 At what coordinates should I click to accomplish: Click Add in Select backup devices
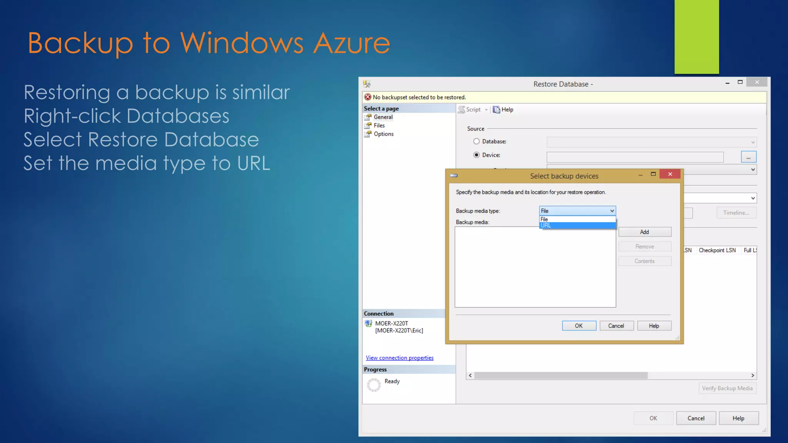point(644,232)
